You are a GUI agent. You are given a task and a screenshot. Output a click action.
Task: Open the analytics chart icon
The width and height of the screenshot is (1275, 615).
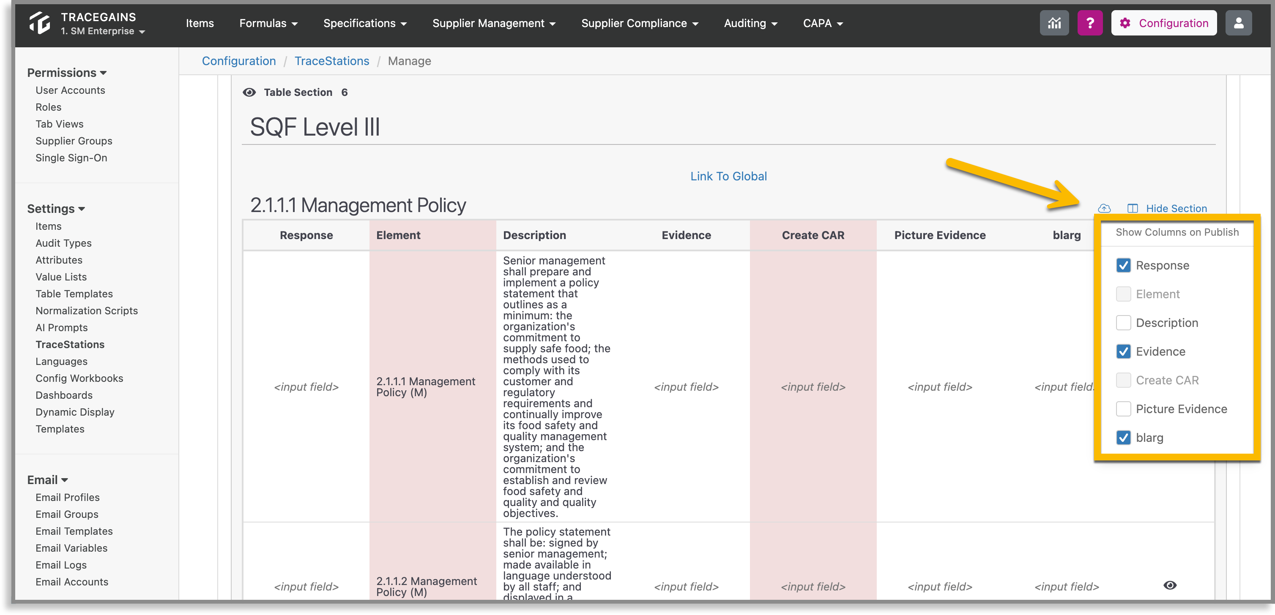tap(1054, 23)
